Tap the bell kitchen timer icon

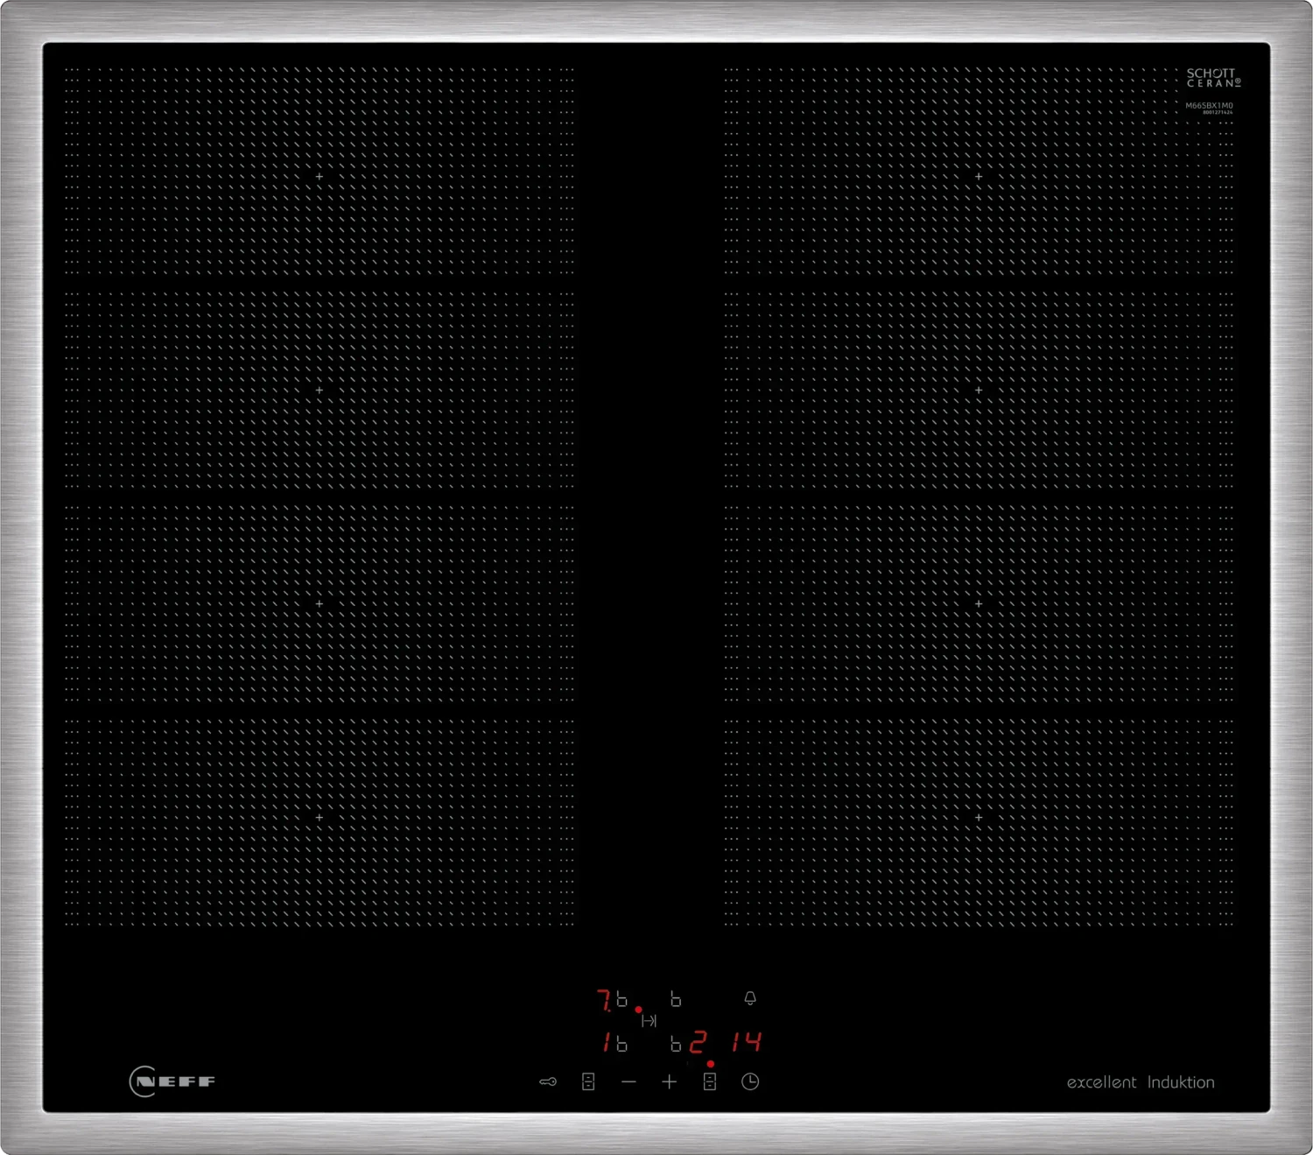(x=750, y=998)
